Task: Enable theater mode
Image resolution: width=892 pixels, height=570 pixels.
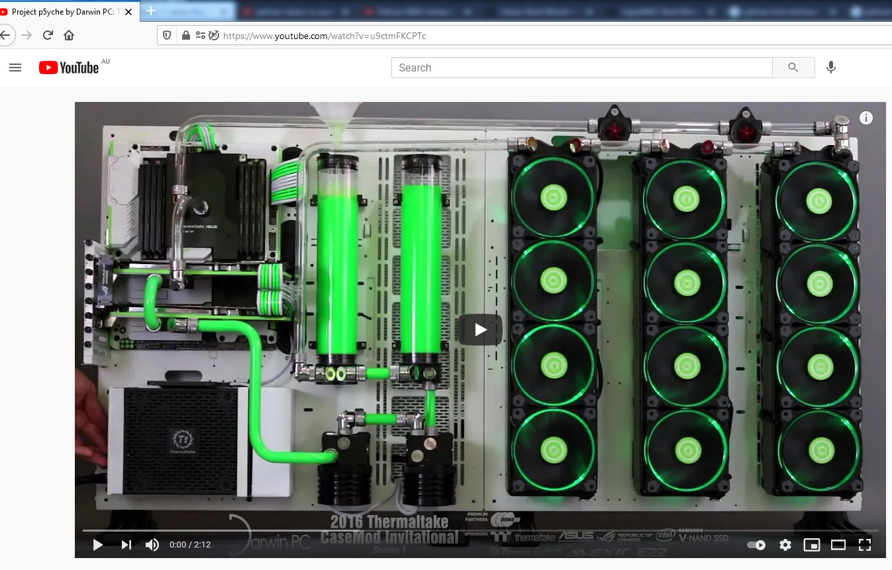Action: pos(838,545)
